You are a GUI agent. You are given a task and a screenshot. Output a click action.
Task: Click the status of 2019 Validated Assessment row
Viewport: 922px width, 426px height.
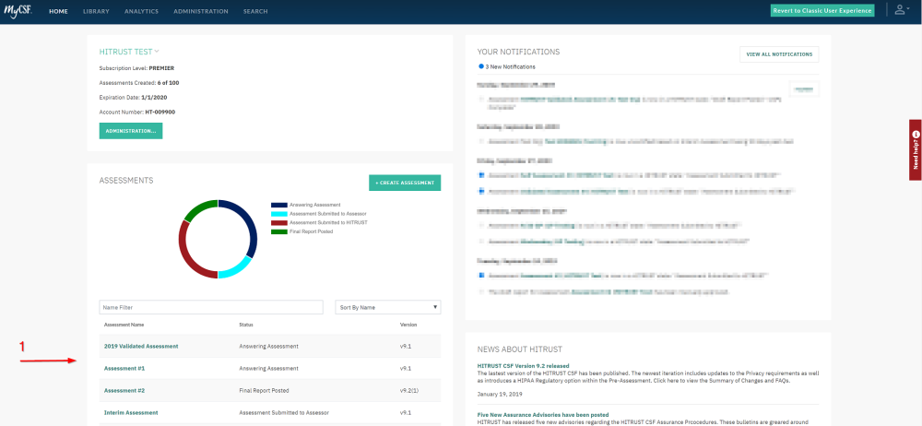tap(268, 346)
